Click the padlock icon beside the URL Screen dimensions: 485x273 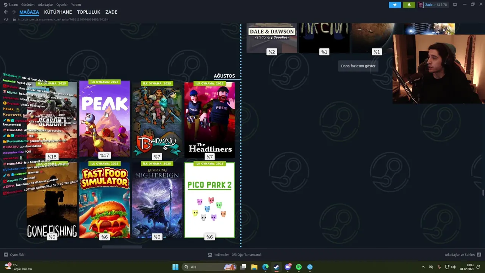coord(14,19)
